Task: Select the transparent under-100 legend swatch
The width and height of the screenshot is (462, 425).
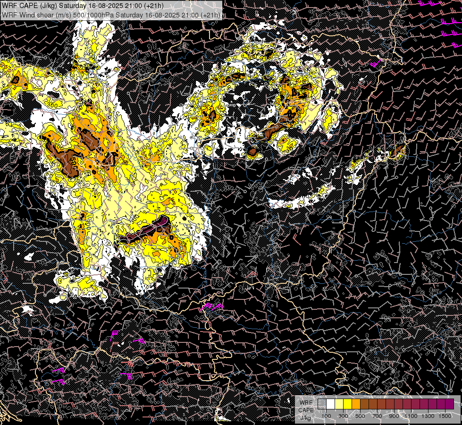Action: (322, 404)
